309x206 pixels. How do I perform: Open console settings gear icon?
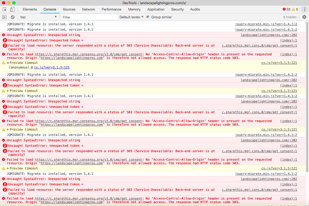tap(304, 17)
